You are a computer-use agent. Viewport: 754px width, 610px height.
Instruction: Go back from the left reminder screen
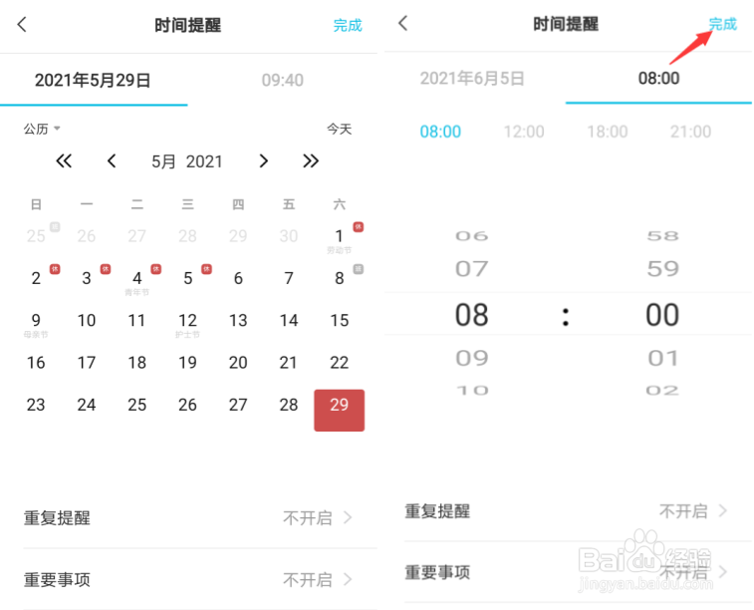[22, 25]
